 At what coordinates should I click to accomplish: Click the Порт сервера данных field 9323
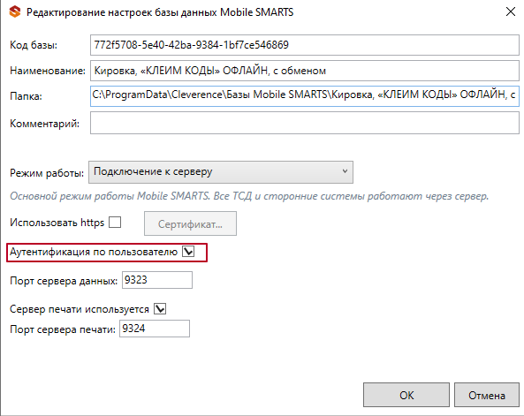(x=157, y=280)
